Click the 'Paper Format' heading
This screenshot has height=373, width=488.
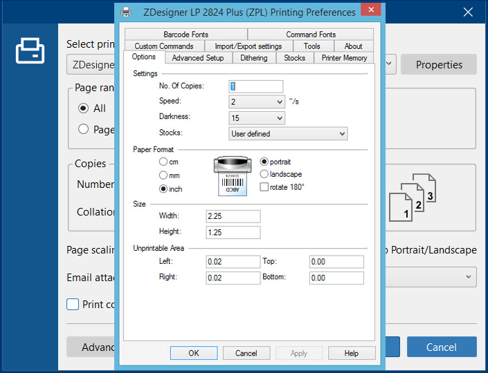[153, 149]
